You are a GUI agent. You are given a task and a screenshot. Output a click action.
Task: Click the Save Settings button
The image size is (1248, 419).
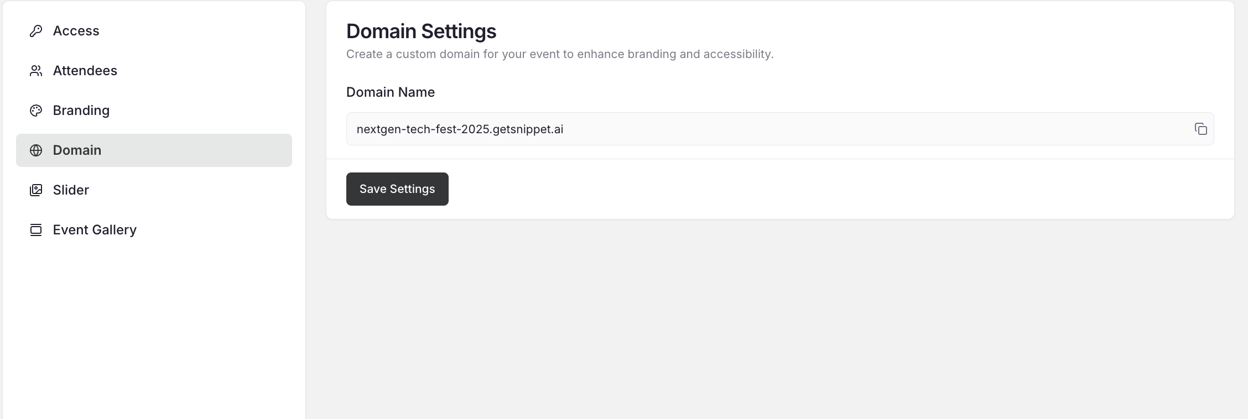(x=397, y=189)
